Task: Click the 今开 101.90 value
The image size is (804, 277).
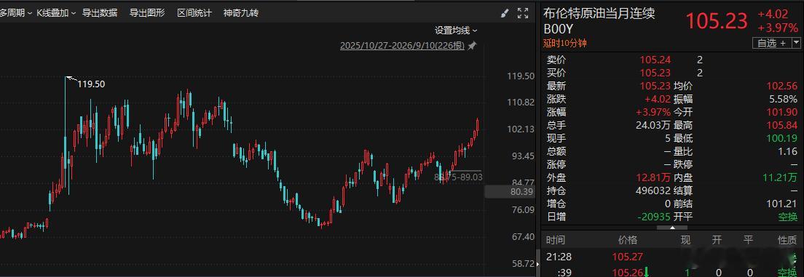Action: pyautogui.click(x=781, y=112)
